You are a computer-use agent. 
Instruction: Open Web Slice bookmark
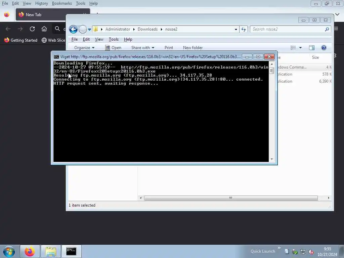point(53,40)
